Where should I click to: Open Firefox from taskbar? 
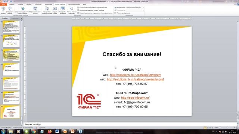pyautogui.click(x=50, y=131)
